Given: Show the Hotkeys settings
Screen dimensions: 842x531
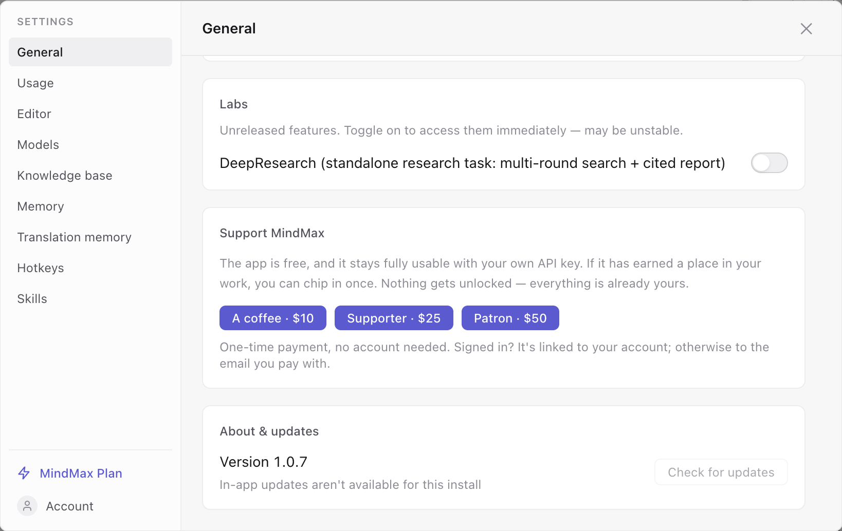Looking at the screenshot, I should (x=90, y=268).
